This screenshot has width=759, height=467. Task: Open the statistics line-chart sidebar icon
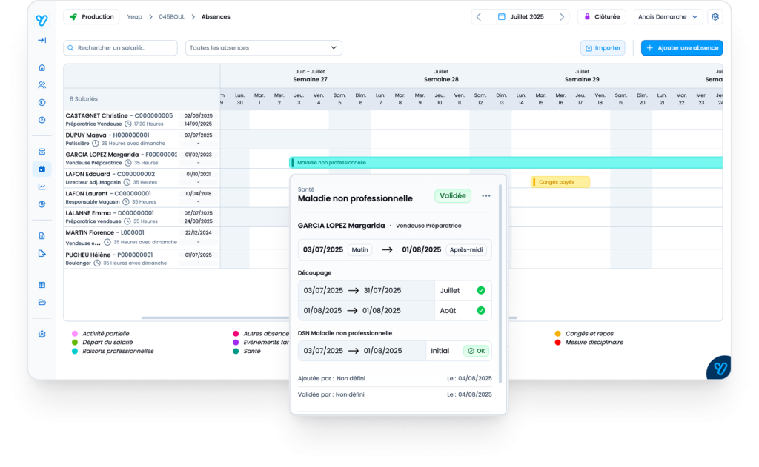point(42,187)
